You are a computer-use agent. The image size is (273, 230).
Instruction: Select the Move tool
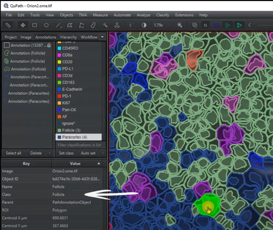pyautogui.click(x=23, y=25)
